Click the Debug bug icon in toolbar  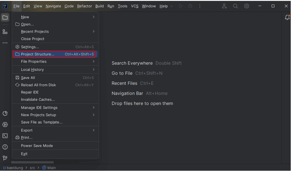[190, 6]
